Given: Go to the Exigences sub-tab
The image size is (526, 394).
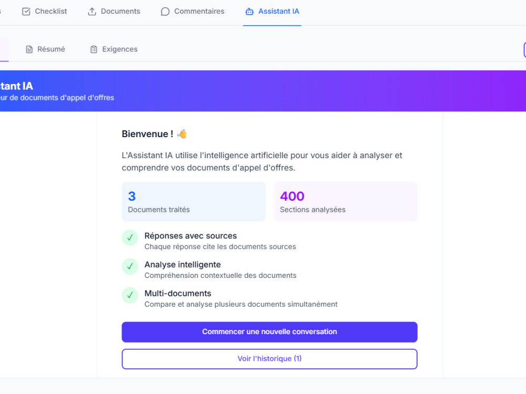Looking at the screenshot, I should (114, 49).
